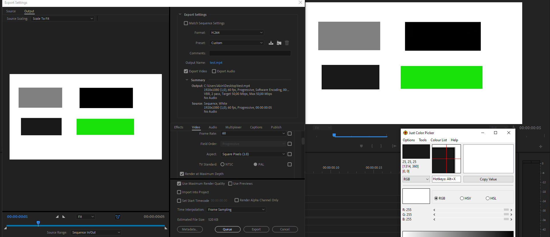Check Render Alpha Channel Only
Screen dimensions: 550x237
[x=237, y=200]
